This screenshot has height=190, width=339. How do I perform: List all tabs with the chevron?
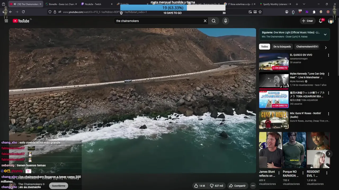coord(304,4)
